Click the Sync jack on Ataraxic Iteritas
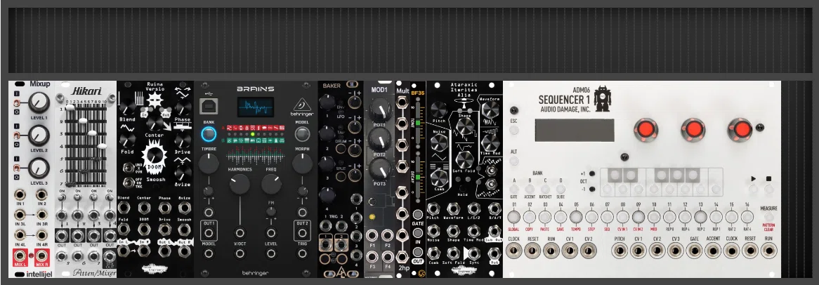Screen dimensions: 819x285 tap(473, 253)
